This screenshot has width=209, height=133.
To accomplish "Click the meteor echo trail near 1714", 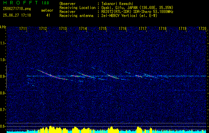I will pyautogui.click(x=87, y=75).
